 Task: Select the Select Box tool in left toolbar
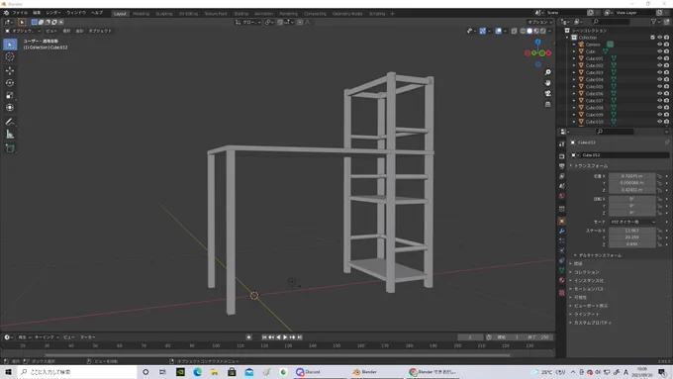10,45
